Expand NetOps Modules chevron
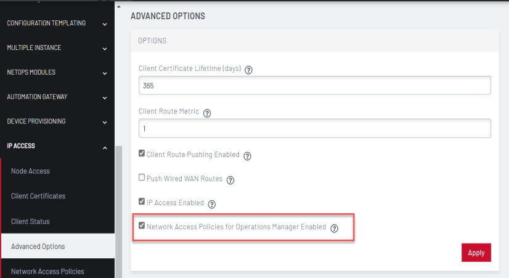This screenshot has height=278, width=509. click(x=105, y=74)
